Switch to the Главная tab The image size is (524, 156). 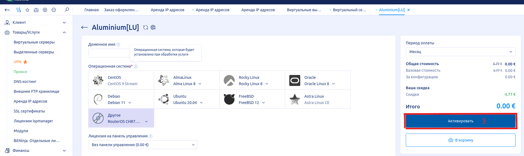pyautogui.click(x=91, y=10)
